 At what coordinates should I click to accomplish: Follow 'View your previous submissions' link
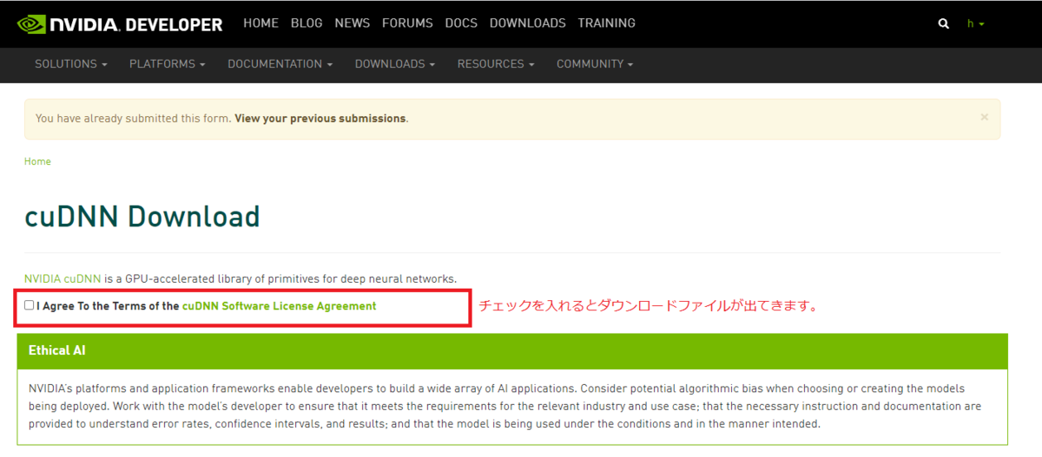(320, 119)
